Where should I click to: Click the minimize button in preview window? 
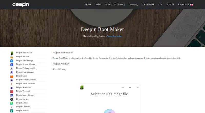pos(130,87)
